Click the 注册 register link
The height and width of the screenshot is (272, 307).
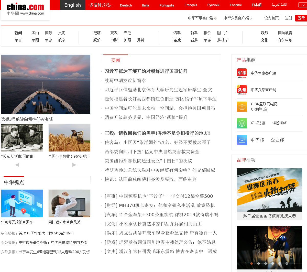click(288, 18)
